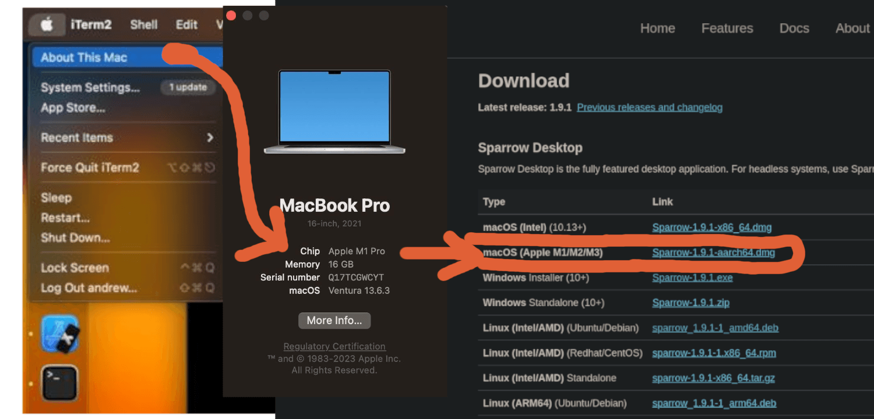Close the About This Mac window

tap(231, 16)
